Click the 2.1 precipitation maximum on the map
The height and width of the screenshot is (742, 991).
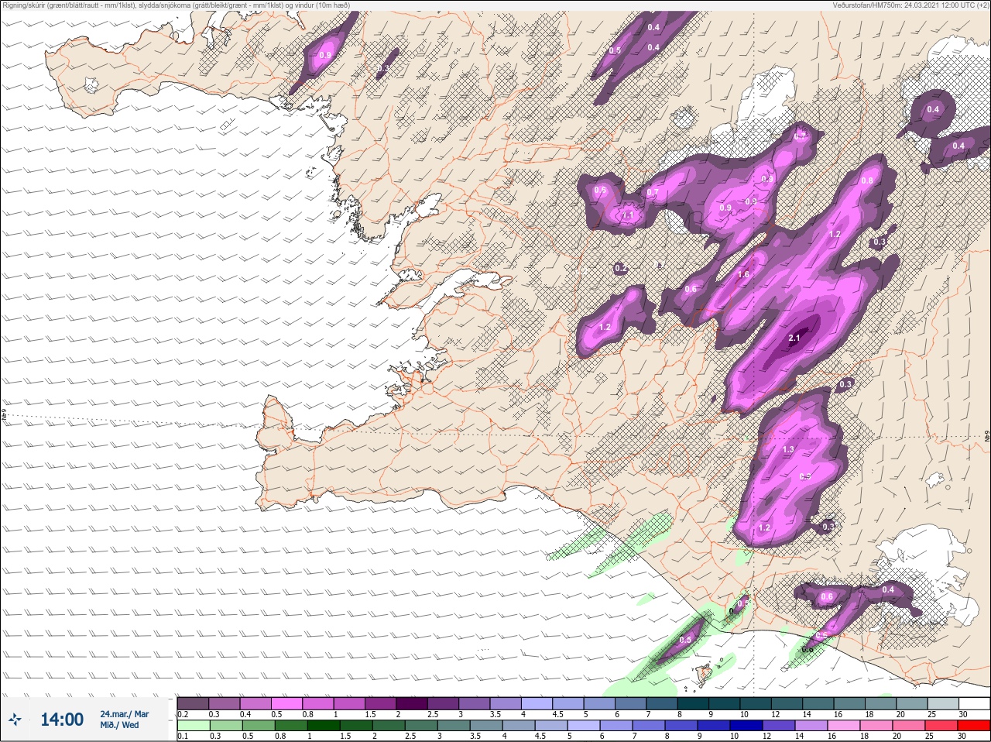tap(794, 338)
